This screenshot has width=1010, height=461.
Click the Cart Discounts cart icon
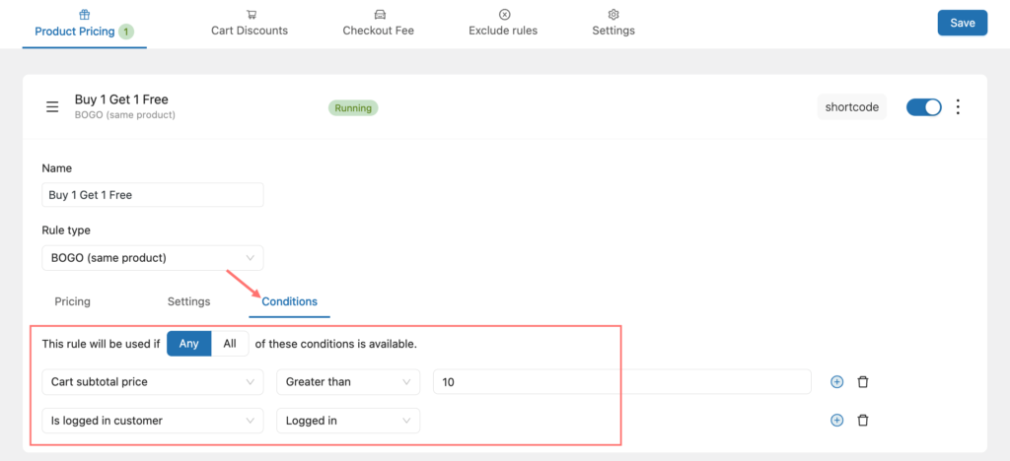click(251, 14)
